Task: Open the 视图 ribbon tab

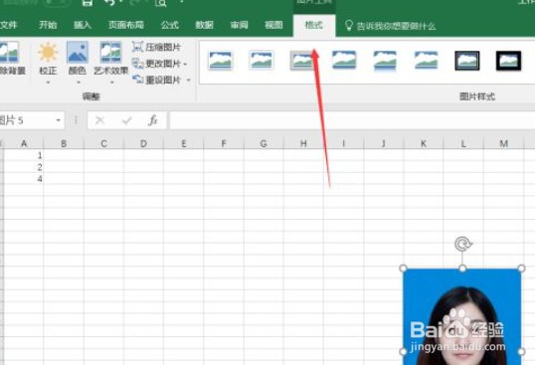Action: coord(273,25)
